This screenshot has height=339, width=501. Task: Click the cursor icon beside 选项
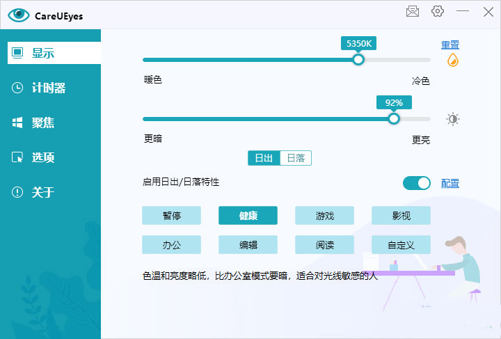click(x=17, y=157)
